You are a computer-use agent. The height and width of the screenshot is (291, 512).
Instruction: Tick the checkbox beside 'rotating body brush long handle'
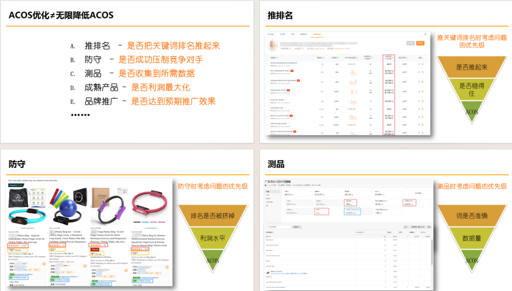coord(268,82)
